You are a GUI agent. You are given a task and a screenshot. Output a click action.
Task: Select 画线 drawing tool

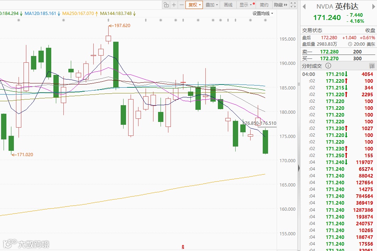[x=228, y=5]
